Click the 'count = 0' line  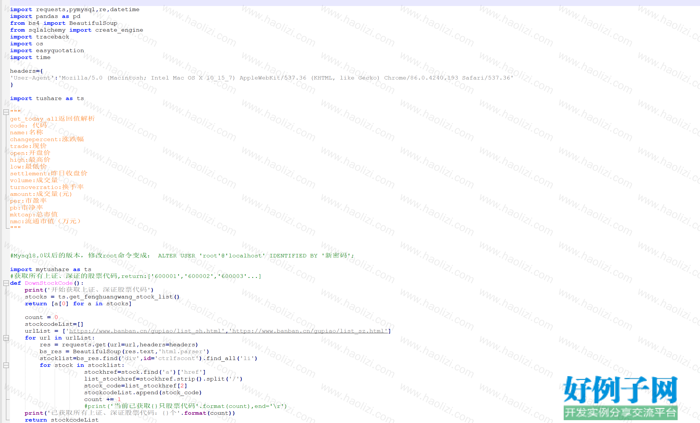41,317
